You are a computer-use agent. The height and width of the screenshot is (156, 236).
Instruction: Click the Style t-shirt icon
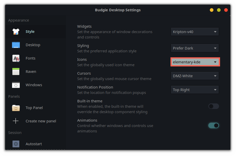pos(16,32)
